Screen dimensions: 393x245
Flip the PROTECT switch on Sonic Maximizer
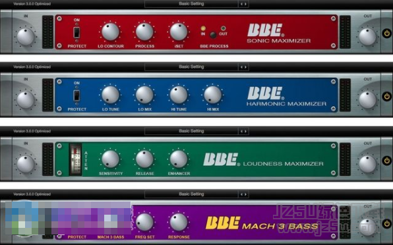coord(76,32)
